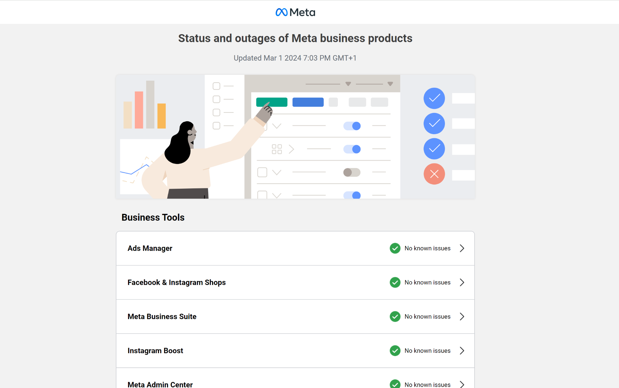Image resolution: width=619 pixels, height=388 pixels.
Task: Click the green check icon for Ads Manager
Action: pos(395,248)
